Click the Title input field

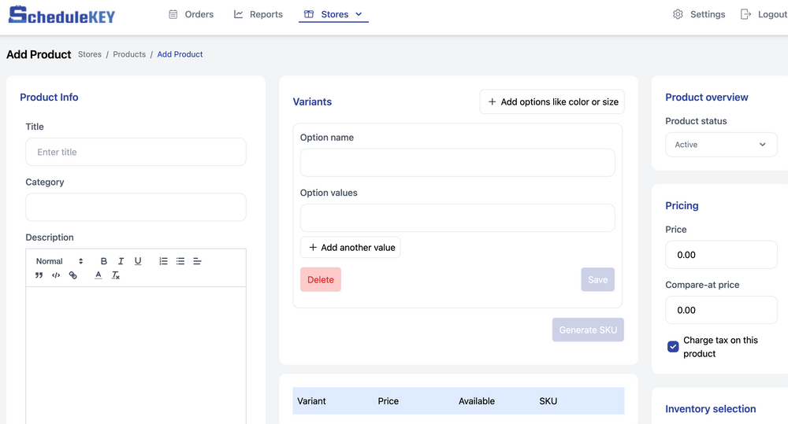(136, 152)
